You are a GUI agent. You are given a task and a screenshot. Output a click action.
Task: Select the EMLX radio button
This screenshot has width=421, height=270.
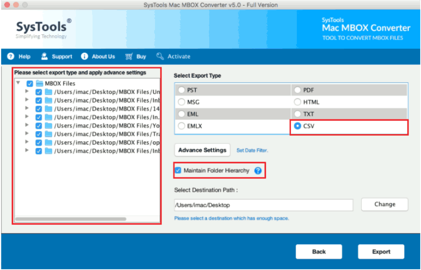click(x=181, y=126)
